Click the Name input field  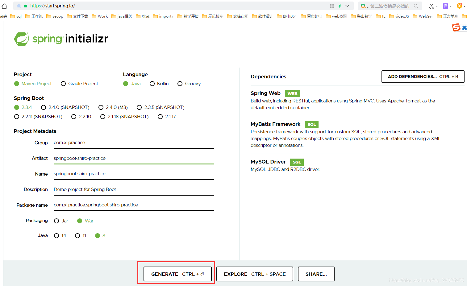tap(134, 174)
